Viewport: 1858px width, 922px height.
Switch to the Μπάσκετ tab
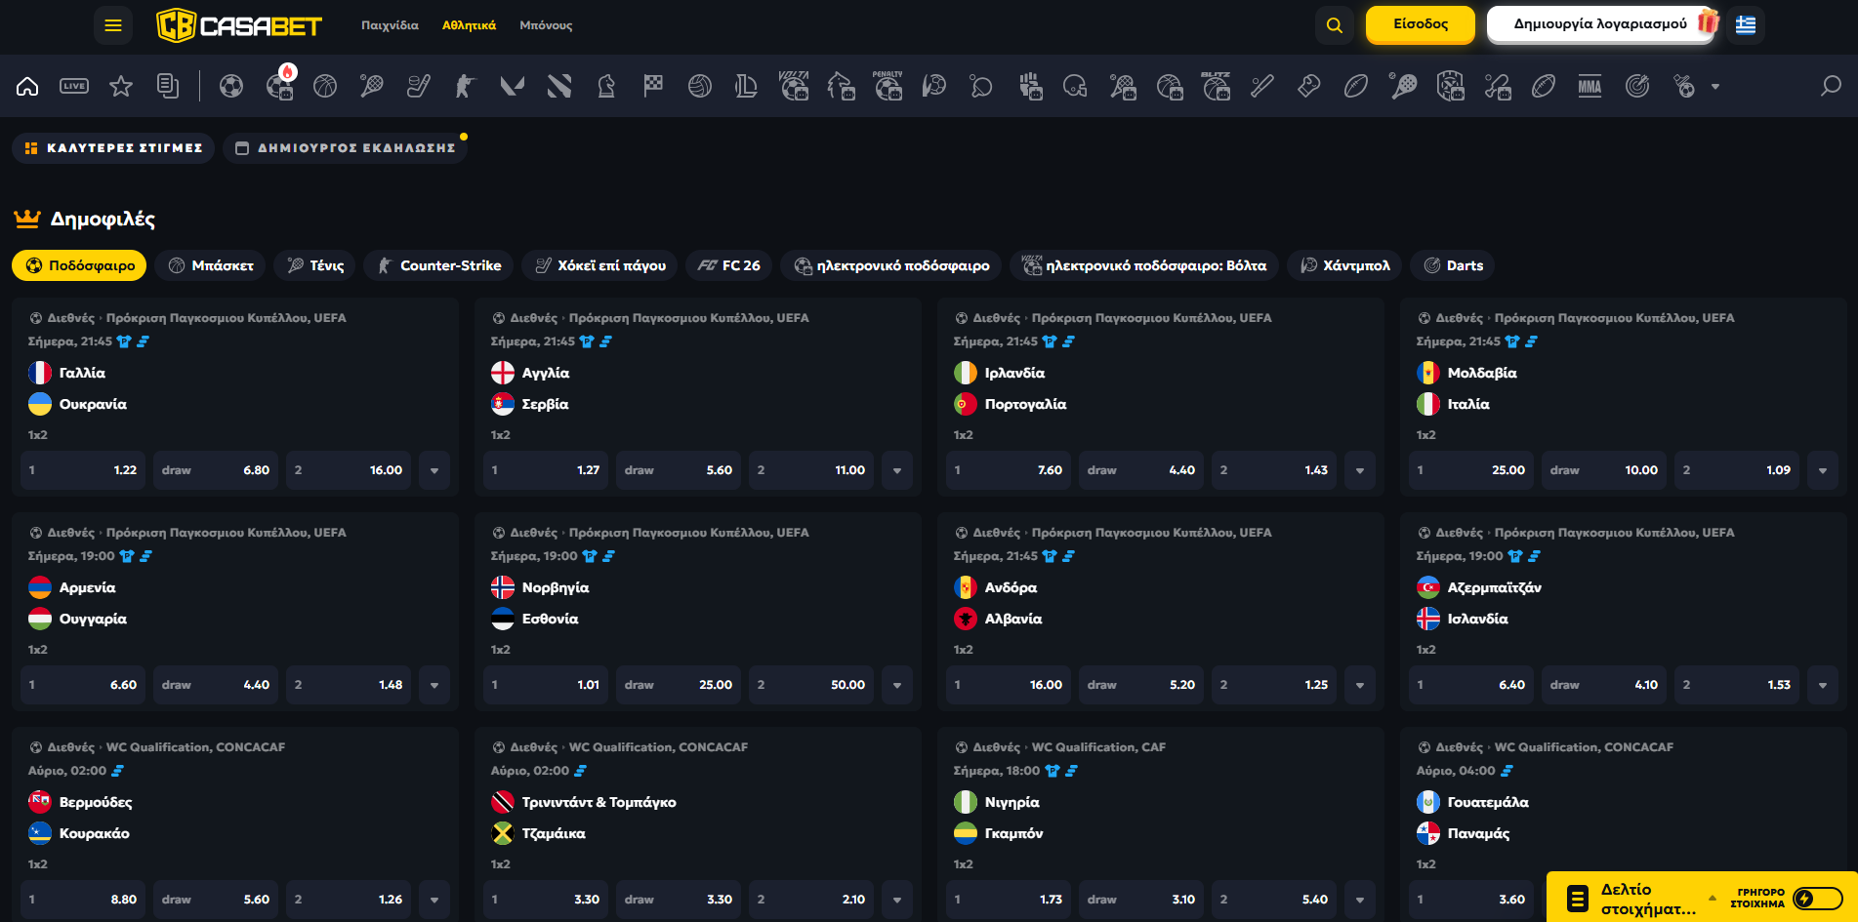click(x=211, y=265)
